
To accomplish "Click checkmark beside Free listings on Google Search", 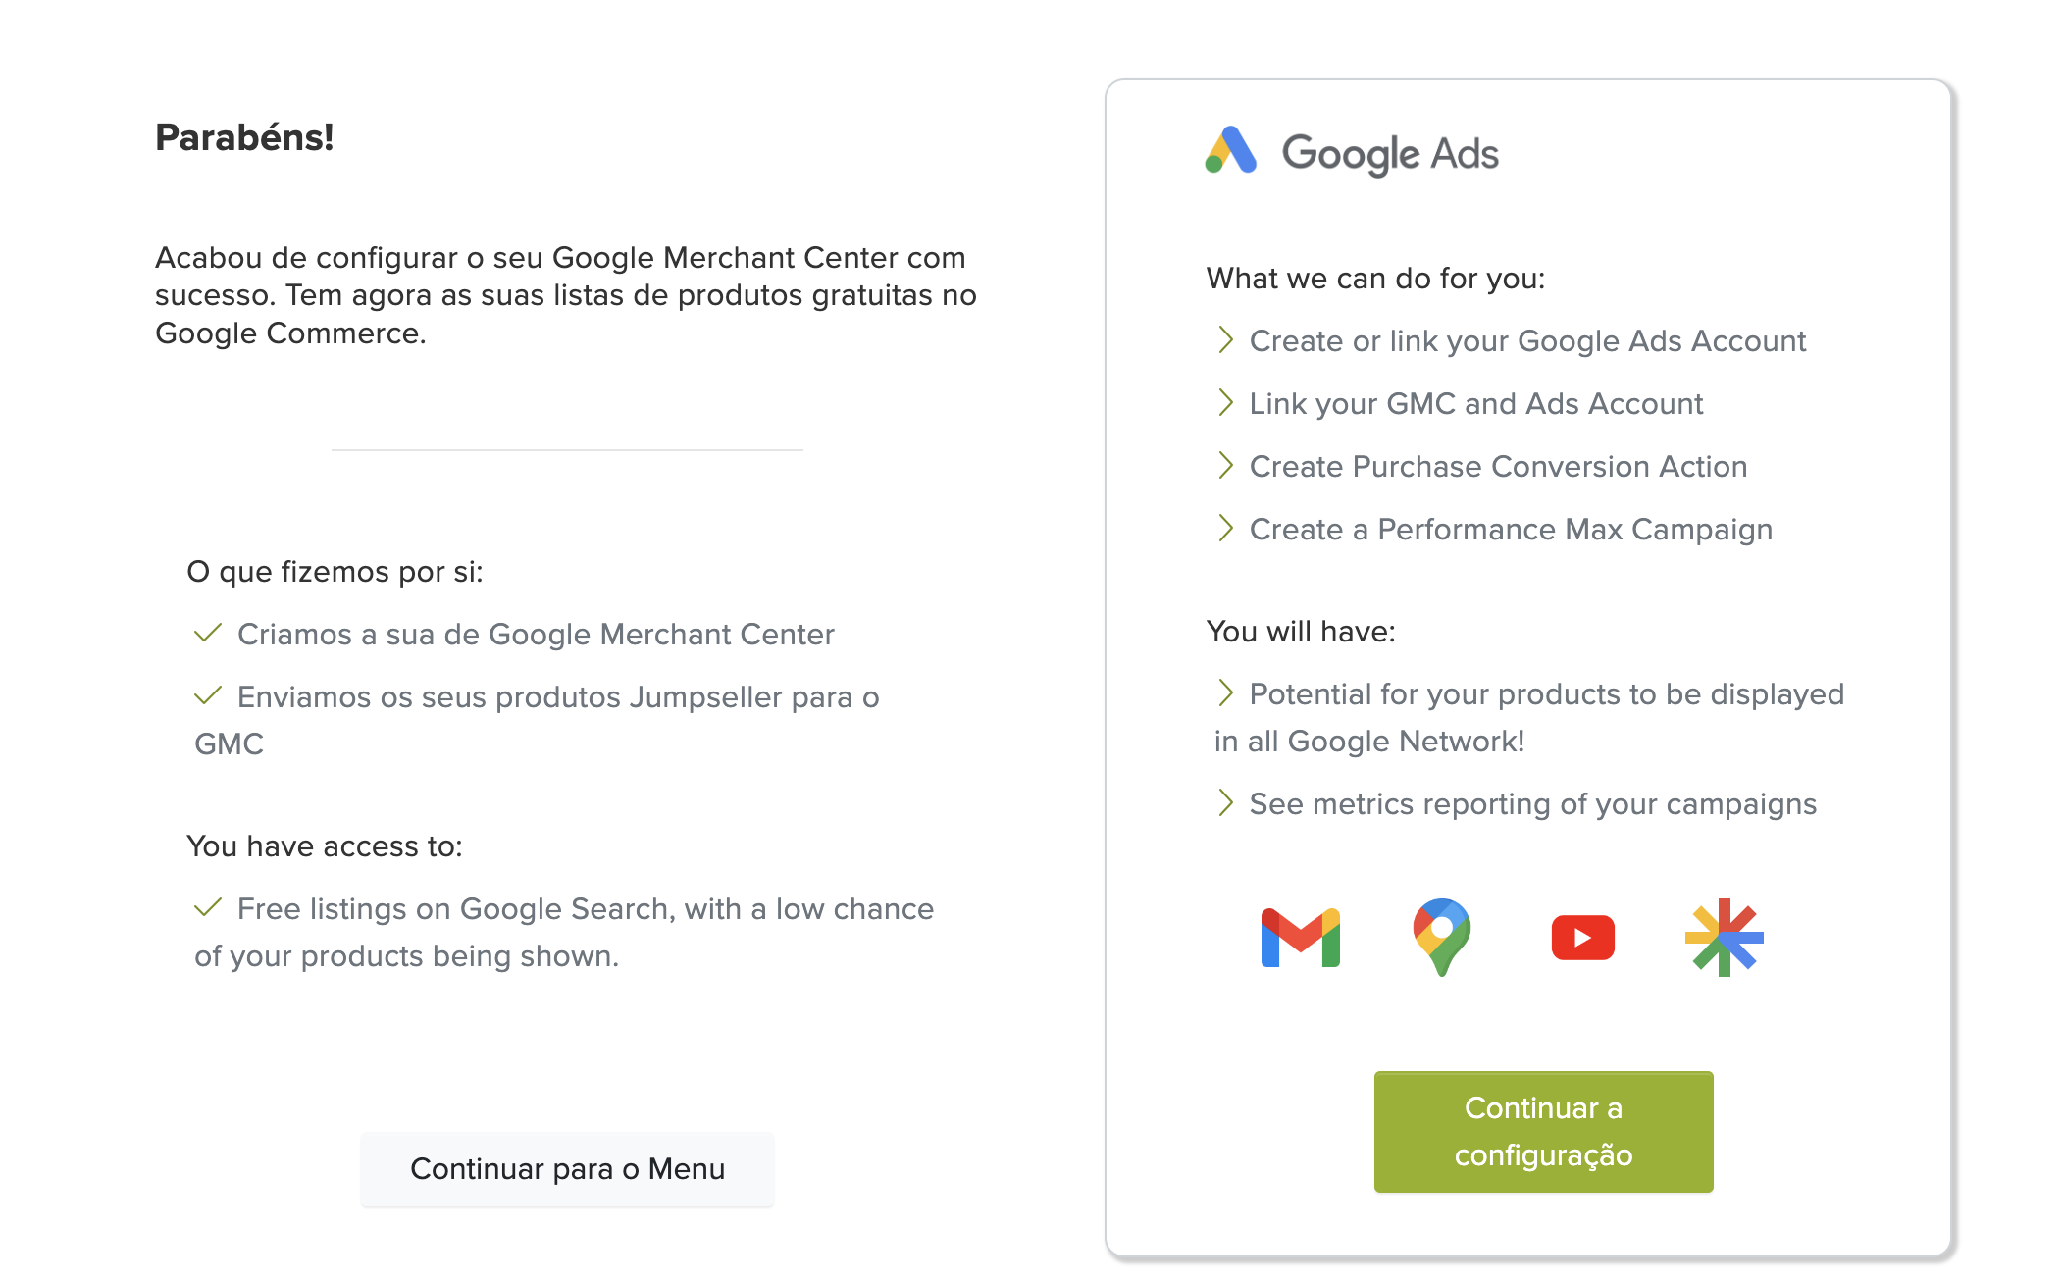I will [x=208, y=908].
